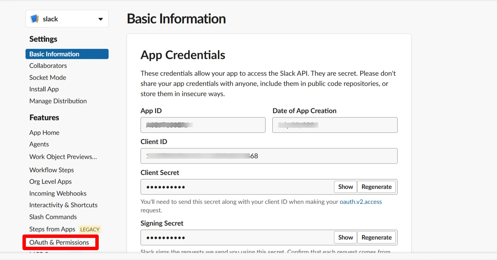Screen dimensions: 497x260
Task: Click the Basic Information page heading
Action: [176, 19]
